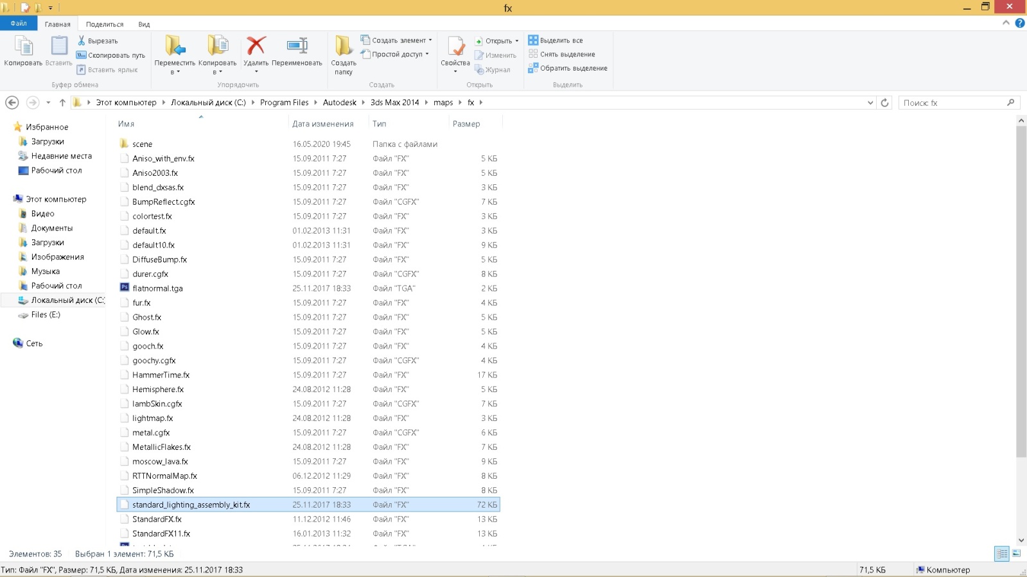Click the Delete (Удалить) red X icon
The image size is (1027, 577).
coord(256,47)
